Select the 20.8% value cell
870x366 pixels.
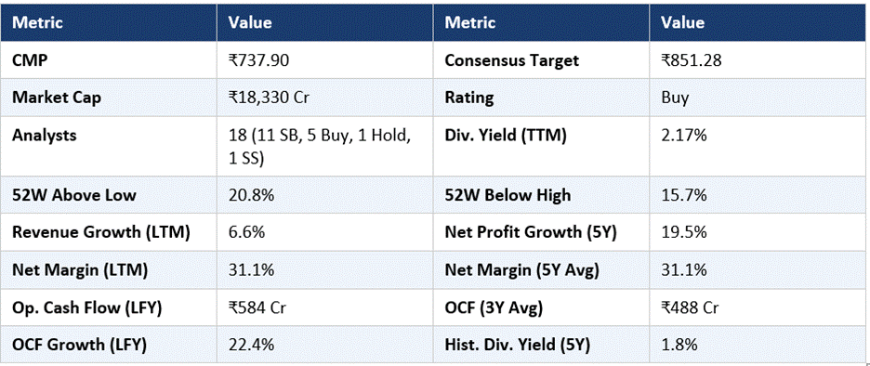pos(324,195)
